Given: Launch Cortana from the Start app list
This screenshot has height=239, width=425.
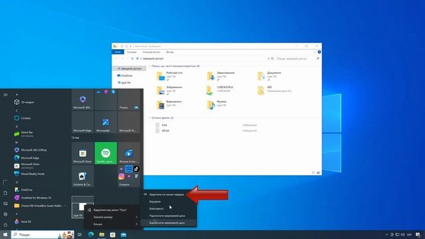Looking at the screenshot, I should tap(23, 118).
